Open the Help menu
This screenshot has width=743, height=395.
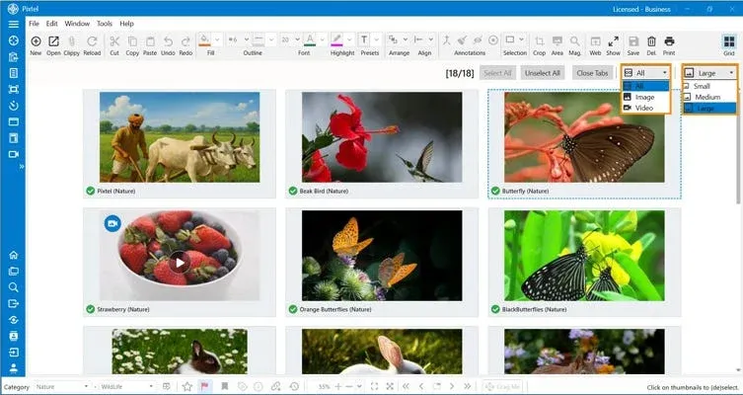click(x=126, y=24)
